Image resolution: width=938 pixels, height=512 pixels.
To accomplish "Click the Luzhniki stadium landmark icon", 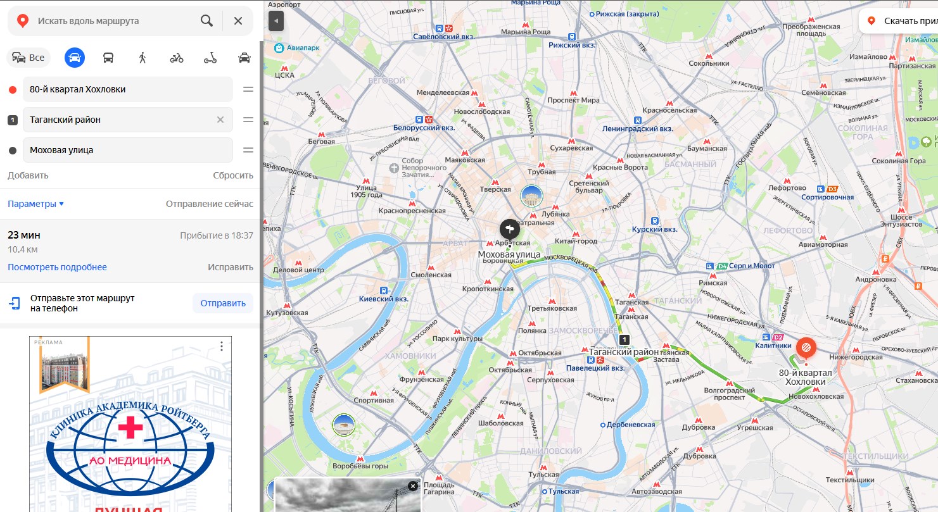I will click(x=344, y=425).
